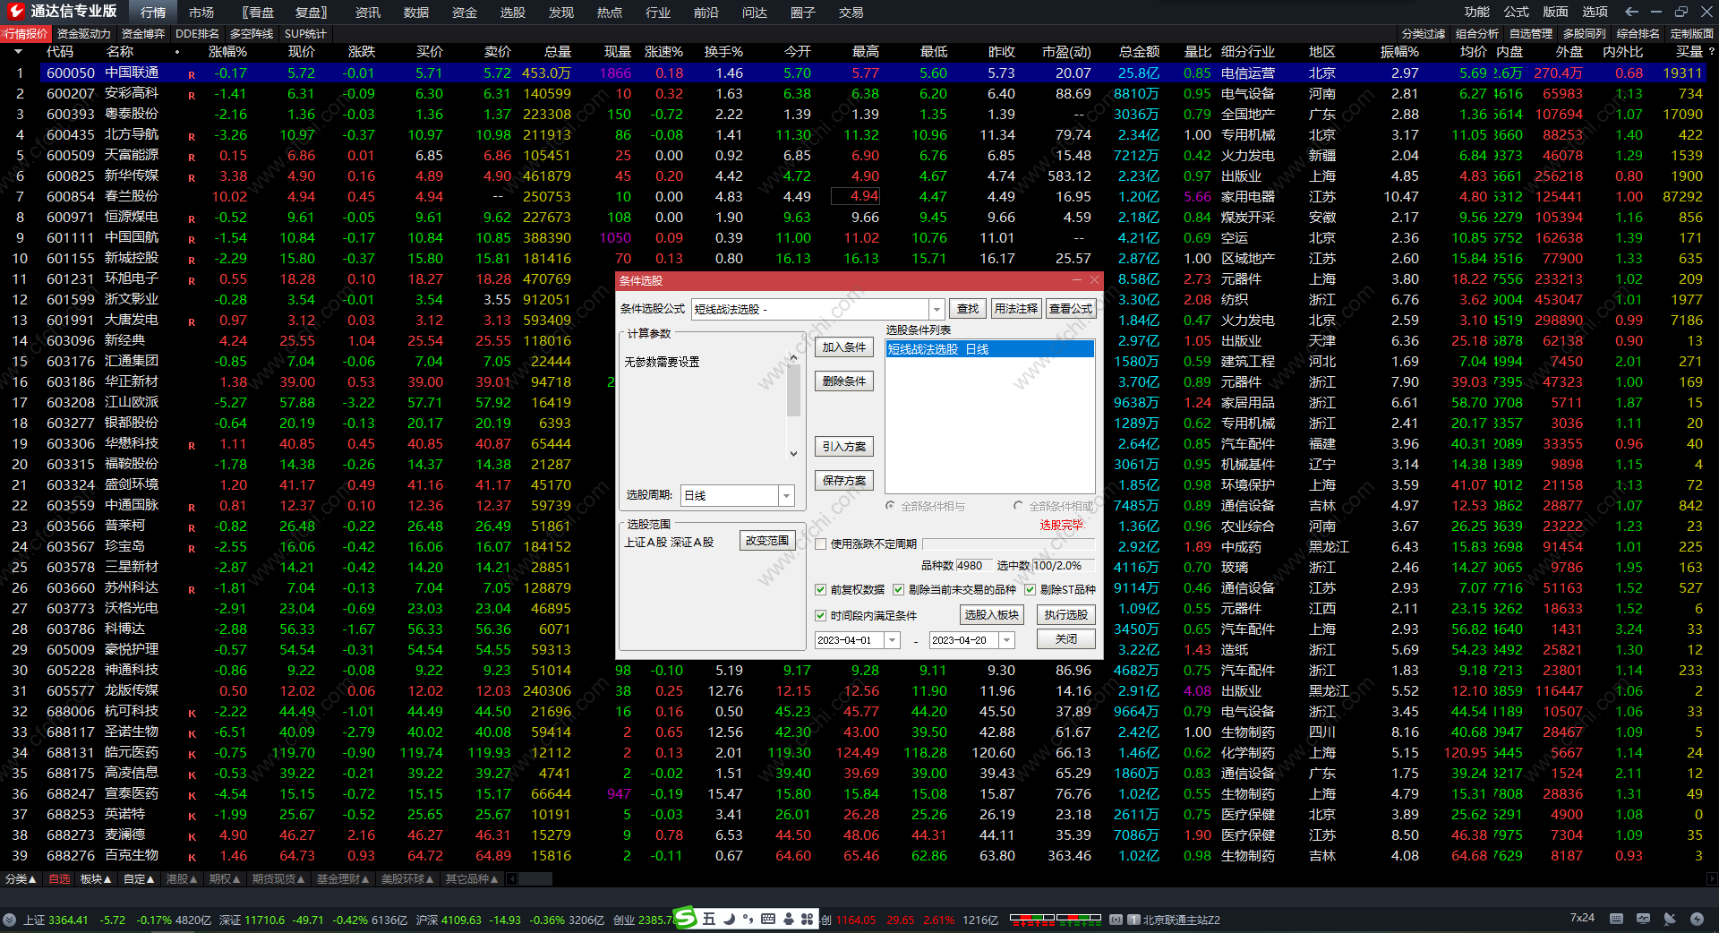Enable 使用涨跌不定周期 checkbox

click(820, 544)
